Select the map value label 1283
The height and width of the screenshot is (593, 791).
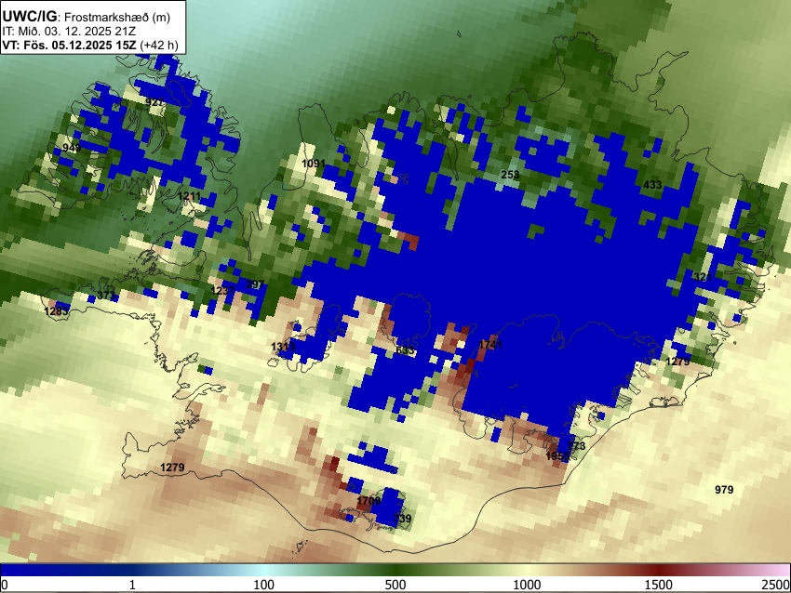coord(56,311)
